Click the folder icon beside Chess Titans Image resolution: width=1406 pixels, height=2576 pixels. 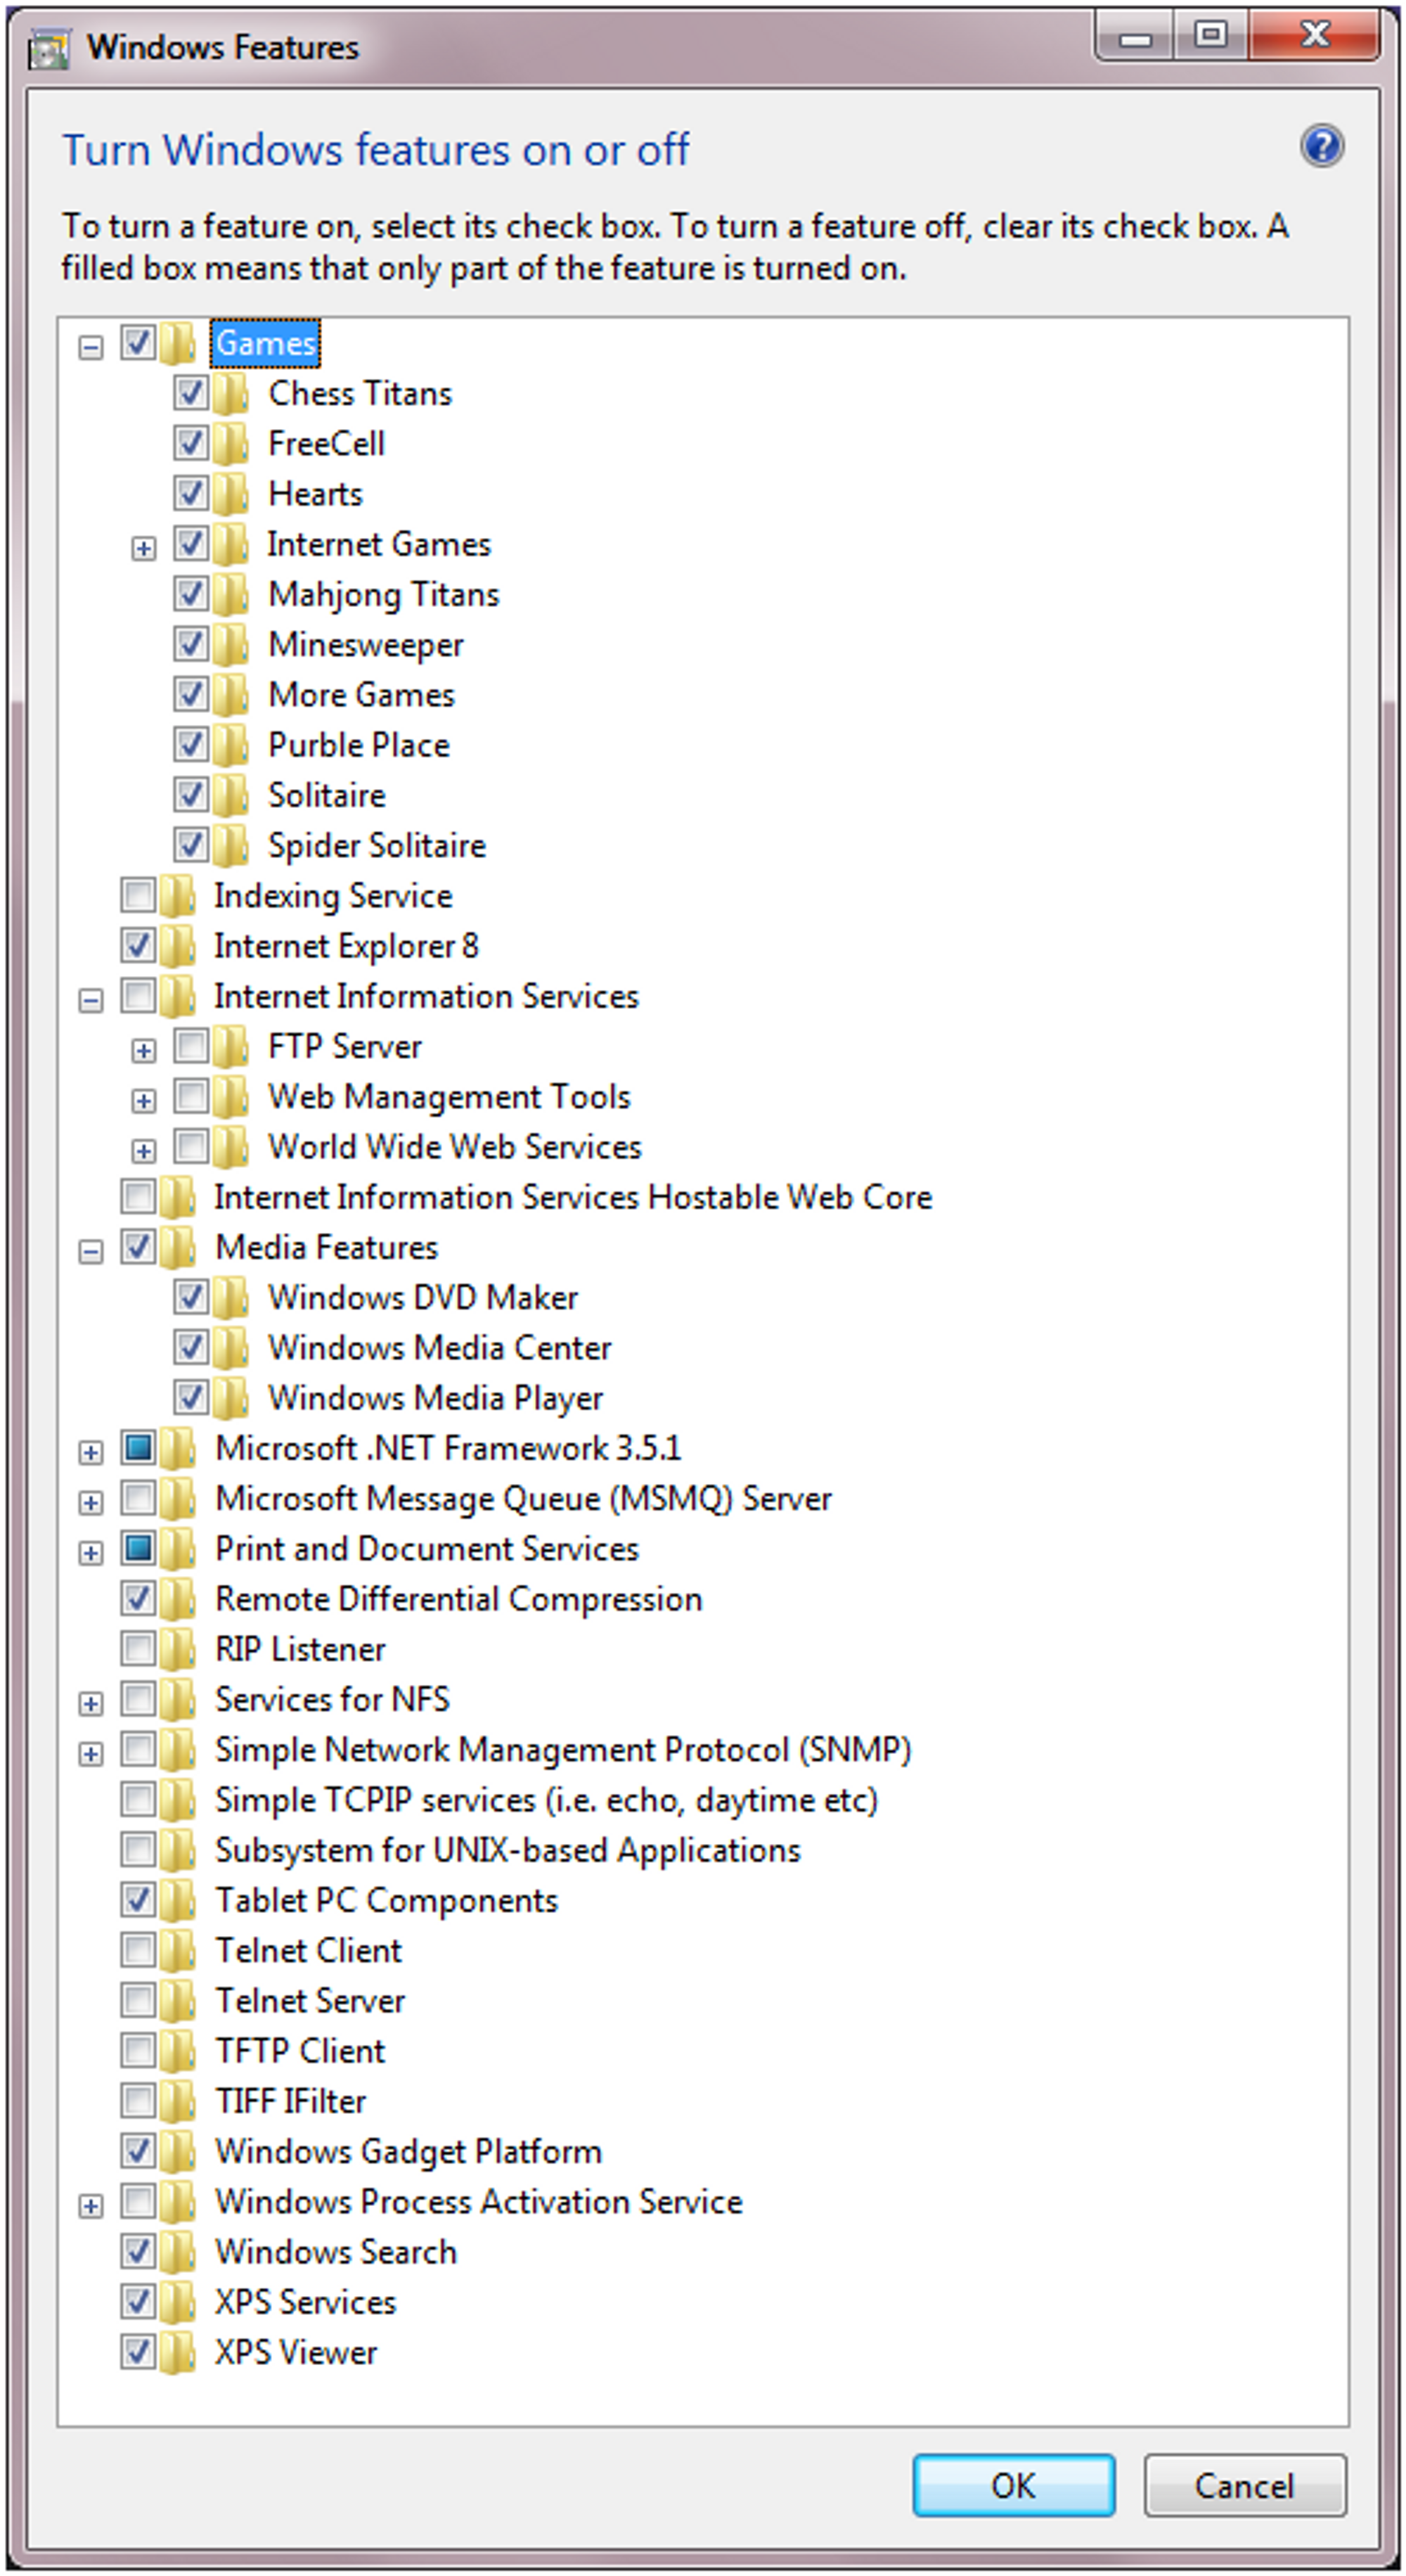coord(231,393)
